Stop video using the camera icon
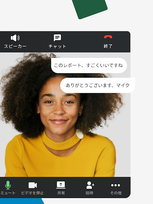Viewport: 153px width, 204px height. pyautogui.click(x=33, y=185)
